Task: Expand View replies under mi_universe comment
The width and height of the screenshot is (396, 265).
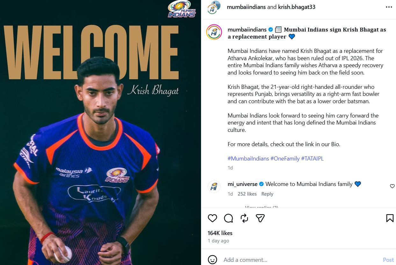Action: coord(262,207)
